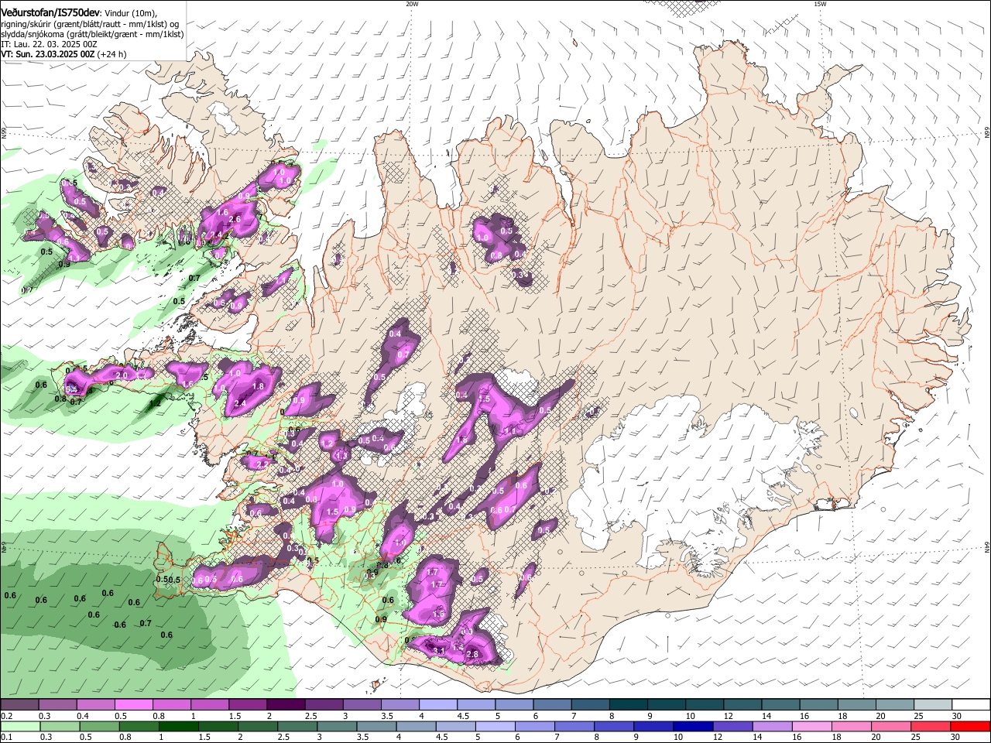Click the '15W' longitude label
The height and width of the screenshot is (743, 991).
[819, 4]
